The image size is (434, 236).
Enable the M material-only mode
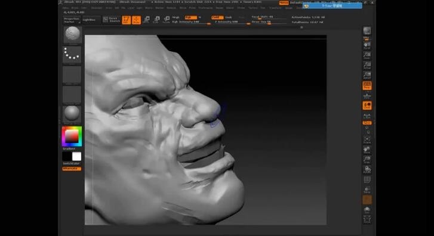click(x=199, y=17)
